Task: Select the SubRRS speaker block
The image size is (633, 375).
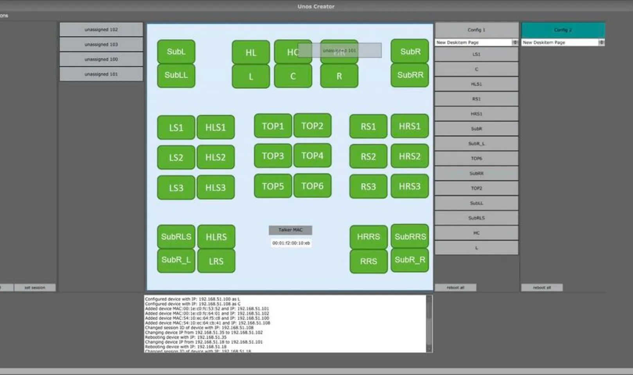Action: coord(410,236)
